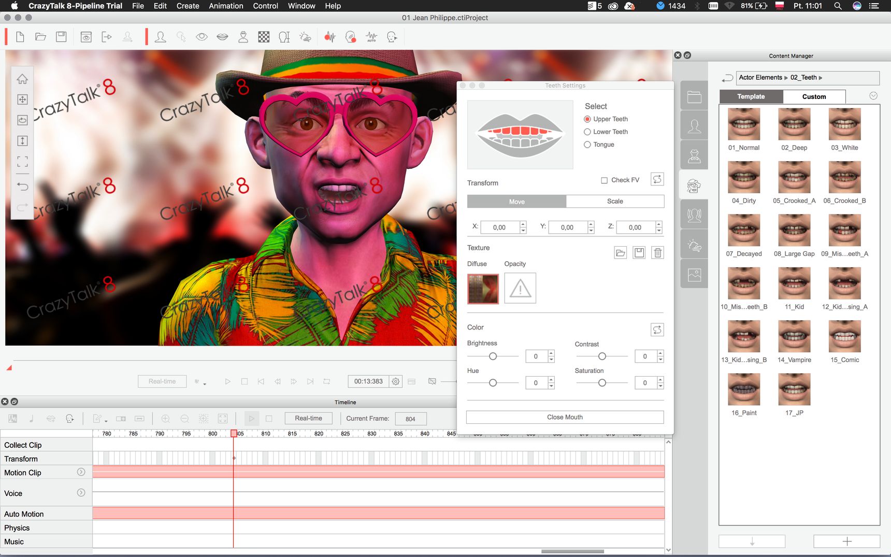Image resolution: width=891 pixels, height=557 pixels.
Task: Load texture with the folder icon button
Action: click(x=620, y=253)
